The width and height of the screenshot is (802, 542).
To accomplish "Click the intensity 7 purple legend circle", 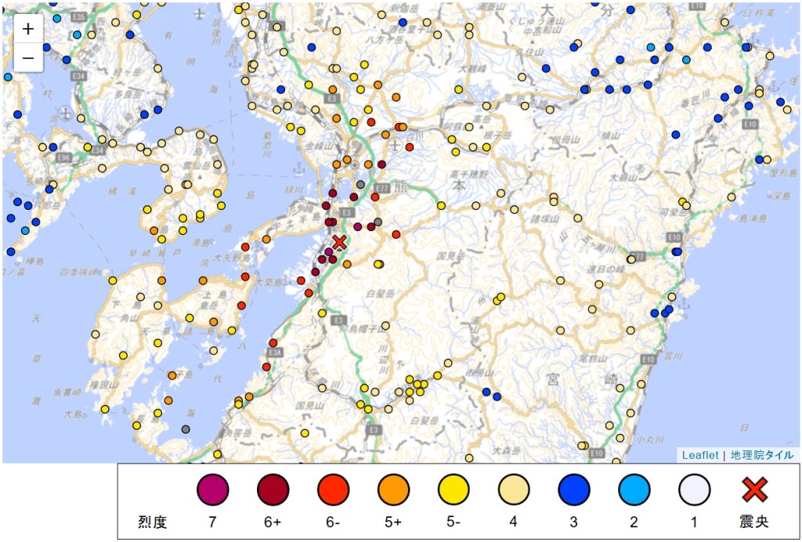I will [x=212, y=490].
